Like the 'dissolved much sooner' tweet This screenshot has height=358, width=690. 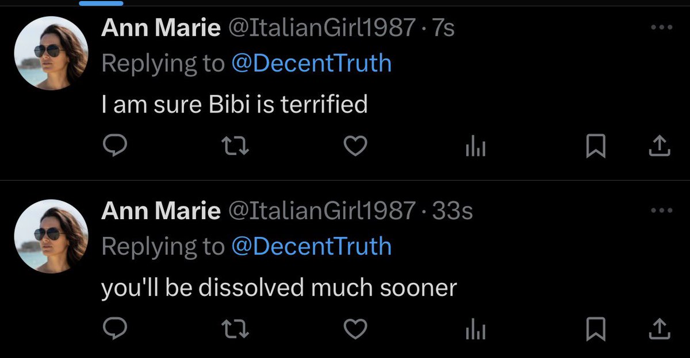(x=355, y=329)
